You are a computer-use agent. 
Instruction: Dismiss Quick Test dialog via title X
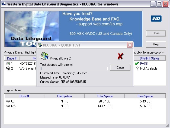tap(130, 45)
